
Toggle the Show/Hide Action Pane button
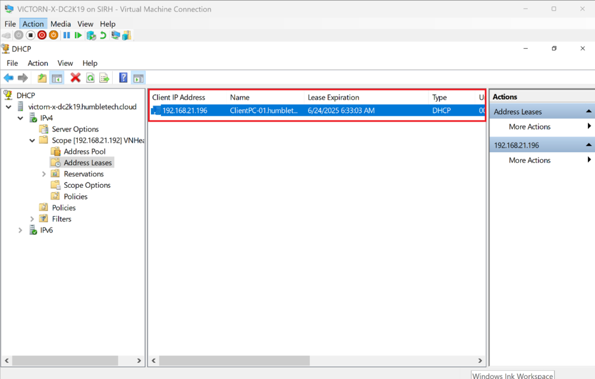point(138,78)
